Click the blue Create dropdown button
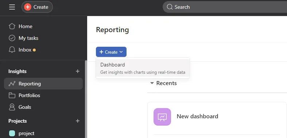The width and height of the screenshot is (287, 138). click(111, 52)
